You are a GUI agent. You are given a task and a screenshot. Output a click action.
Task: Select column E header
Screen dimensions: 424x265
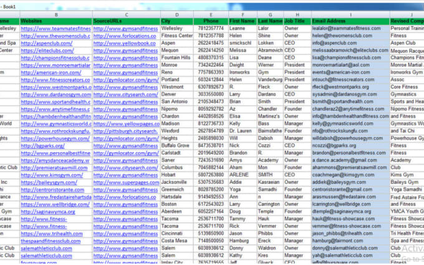pyautogui.click(x=211, y=14)
